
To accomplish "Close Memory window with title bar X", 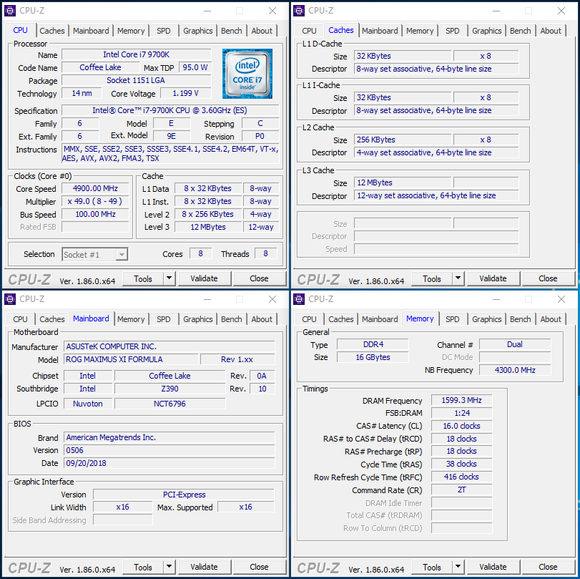I will (561, 299).
